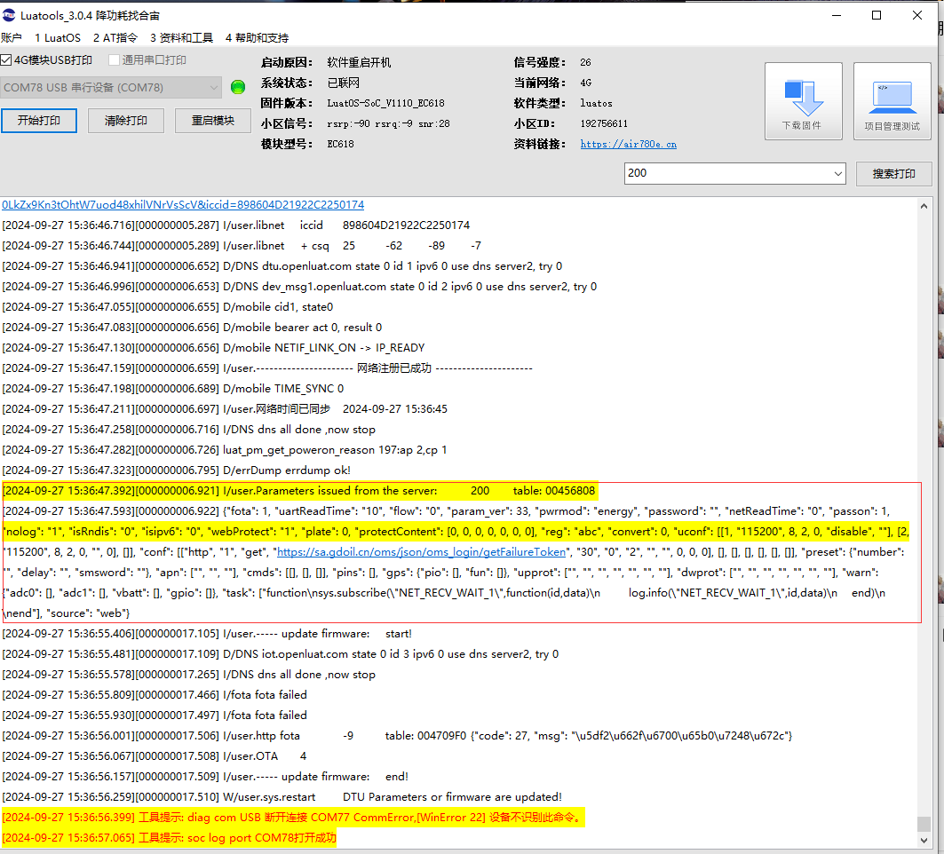Click the green serial connection indicator
Viewport: 944px width, 854px height.
[x=237, y=88]
